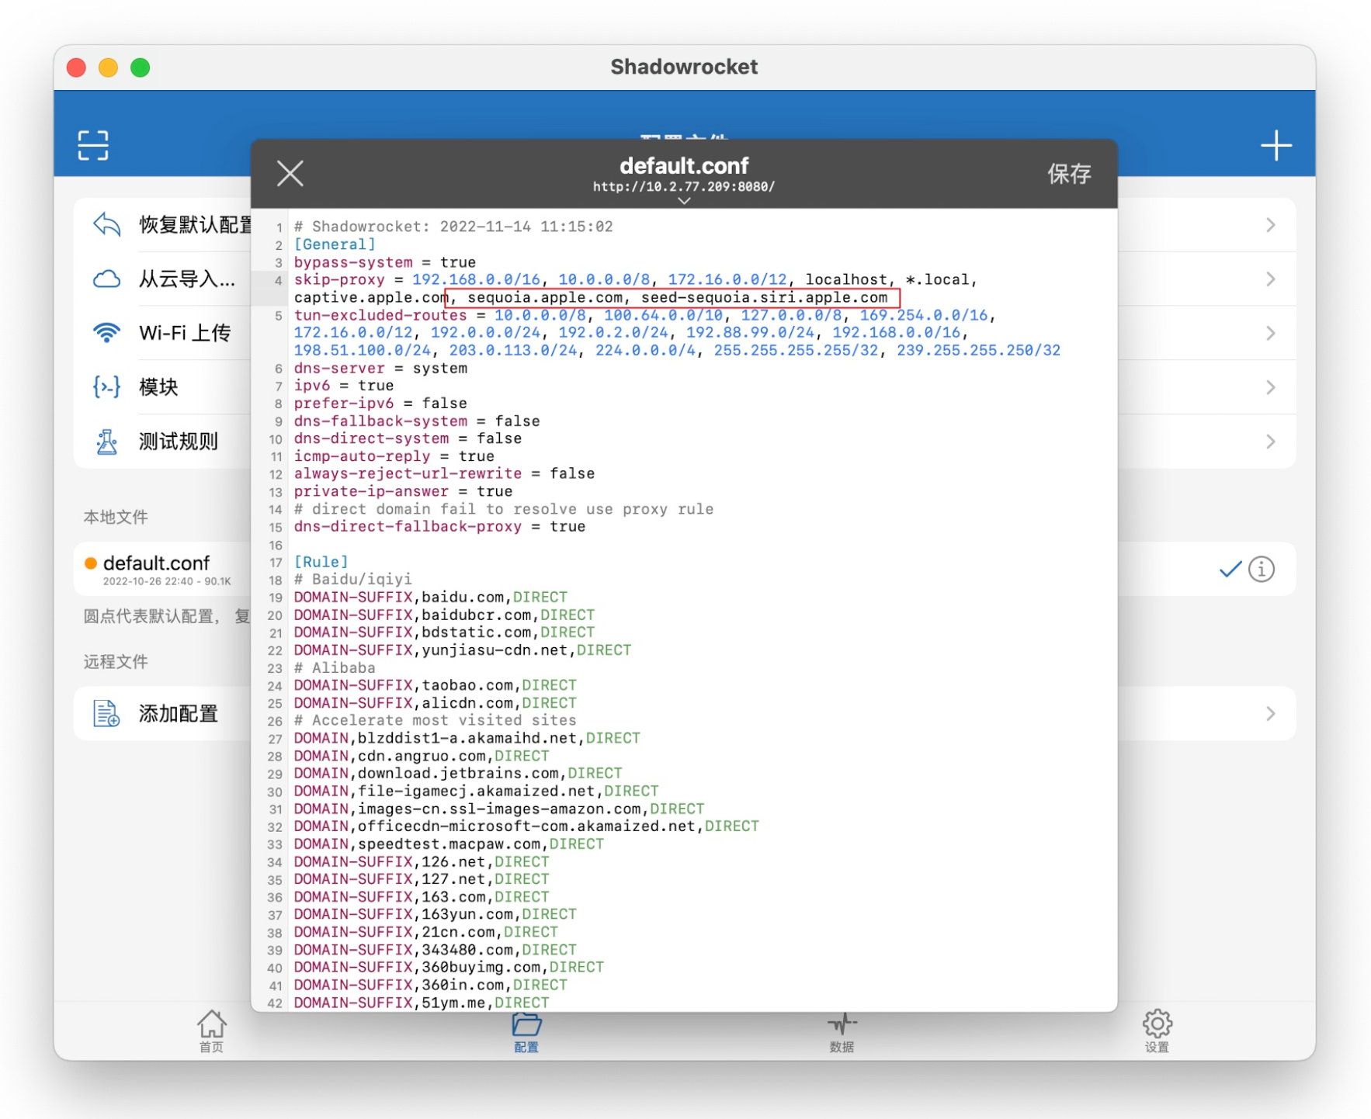Screen dimensions: 1371x1119
Task: Click the [Rule] section header
Action: click(321, 562)
